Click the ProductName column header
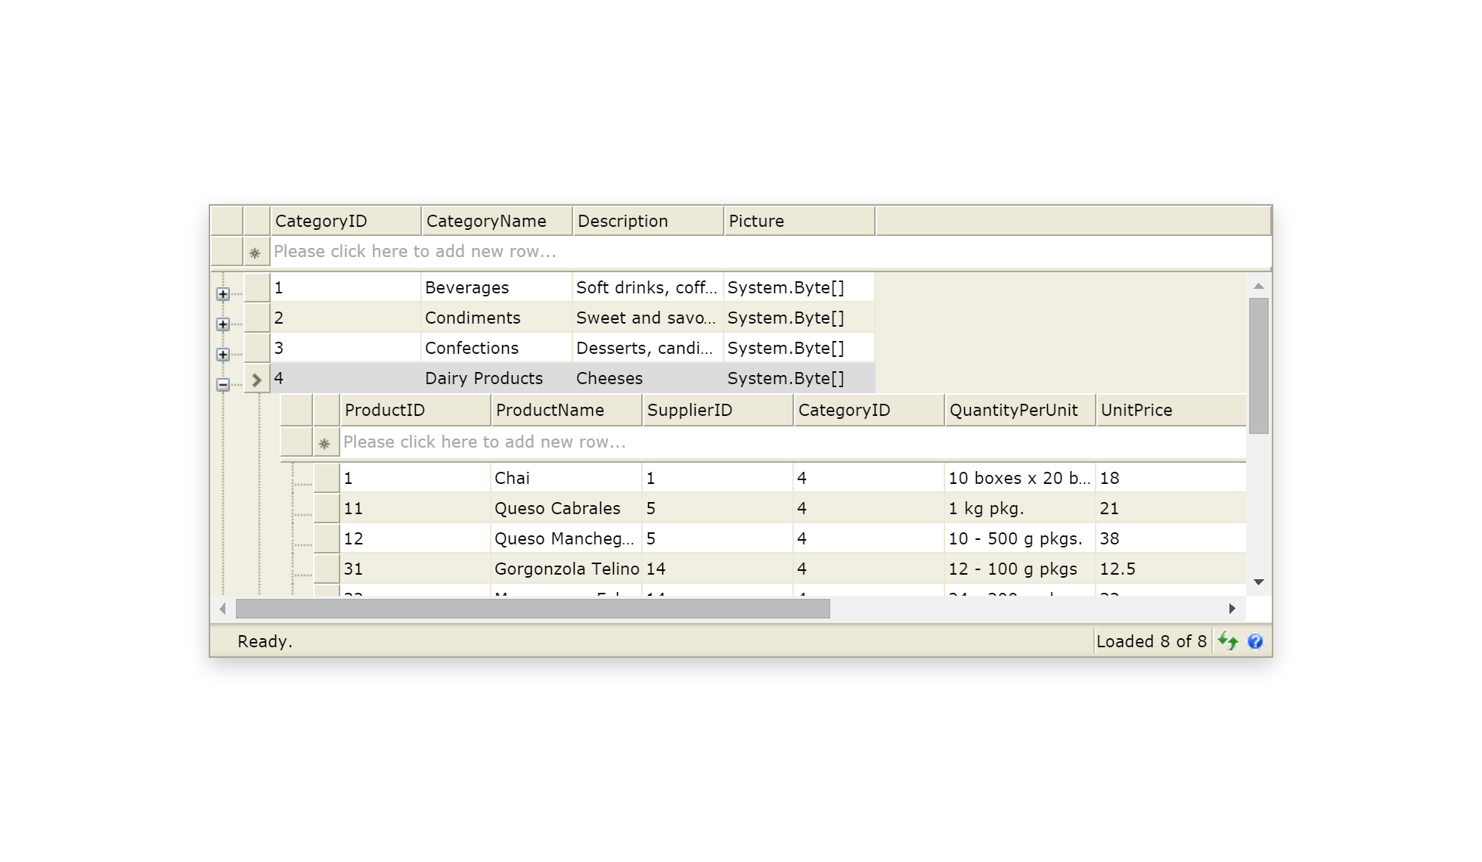Image resolution: width=1482 pixels, height=862 pixels. click(x=566, y=410)
